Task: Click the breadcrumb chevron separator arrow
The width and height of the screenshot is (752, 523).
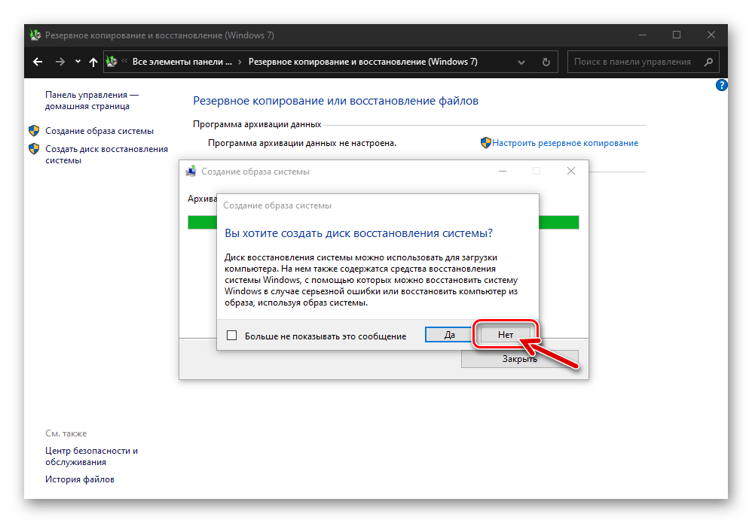Action: pyautogui.click(x=240, y=62)
